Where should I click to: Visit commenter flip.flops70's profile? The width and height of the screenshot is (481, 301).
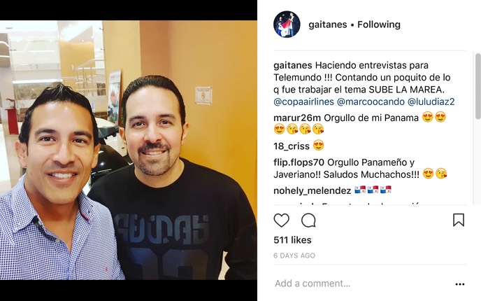[299, 162]
